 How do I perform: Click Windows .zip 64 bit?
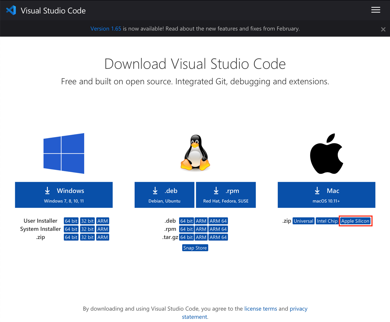71,237
